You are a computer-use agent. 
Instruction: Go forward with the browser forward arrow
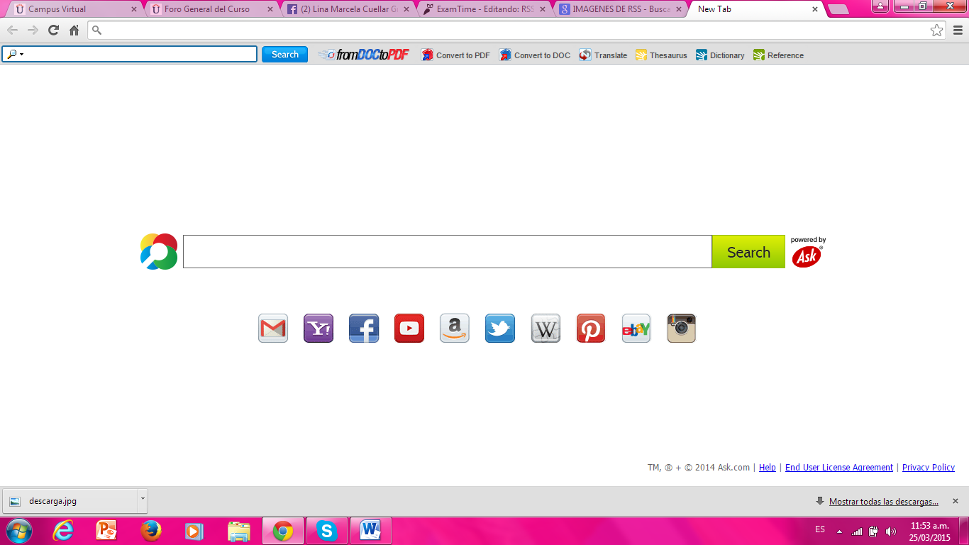pos(33,30)
